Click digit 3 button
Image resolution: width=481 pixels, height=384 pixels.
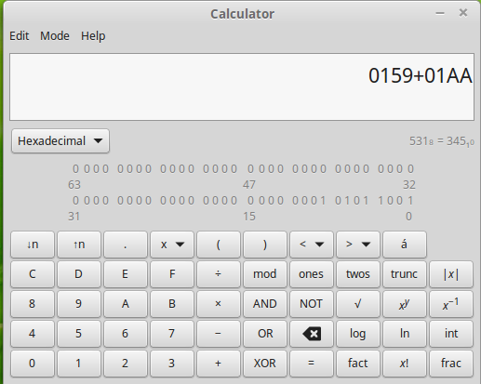172,364
